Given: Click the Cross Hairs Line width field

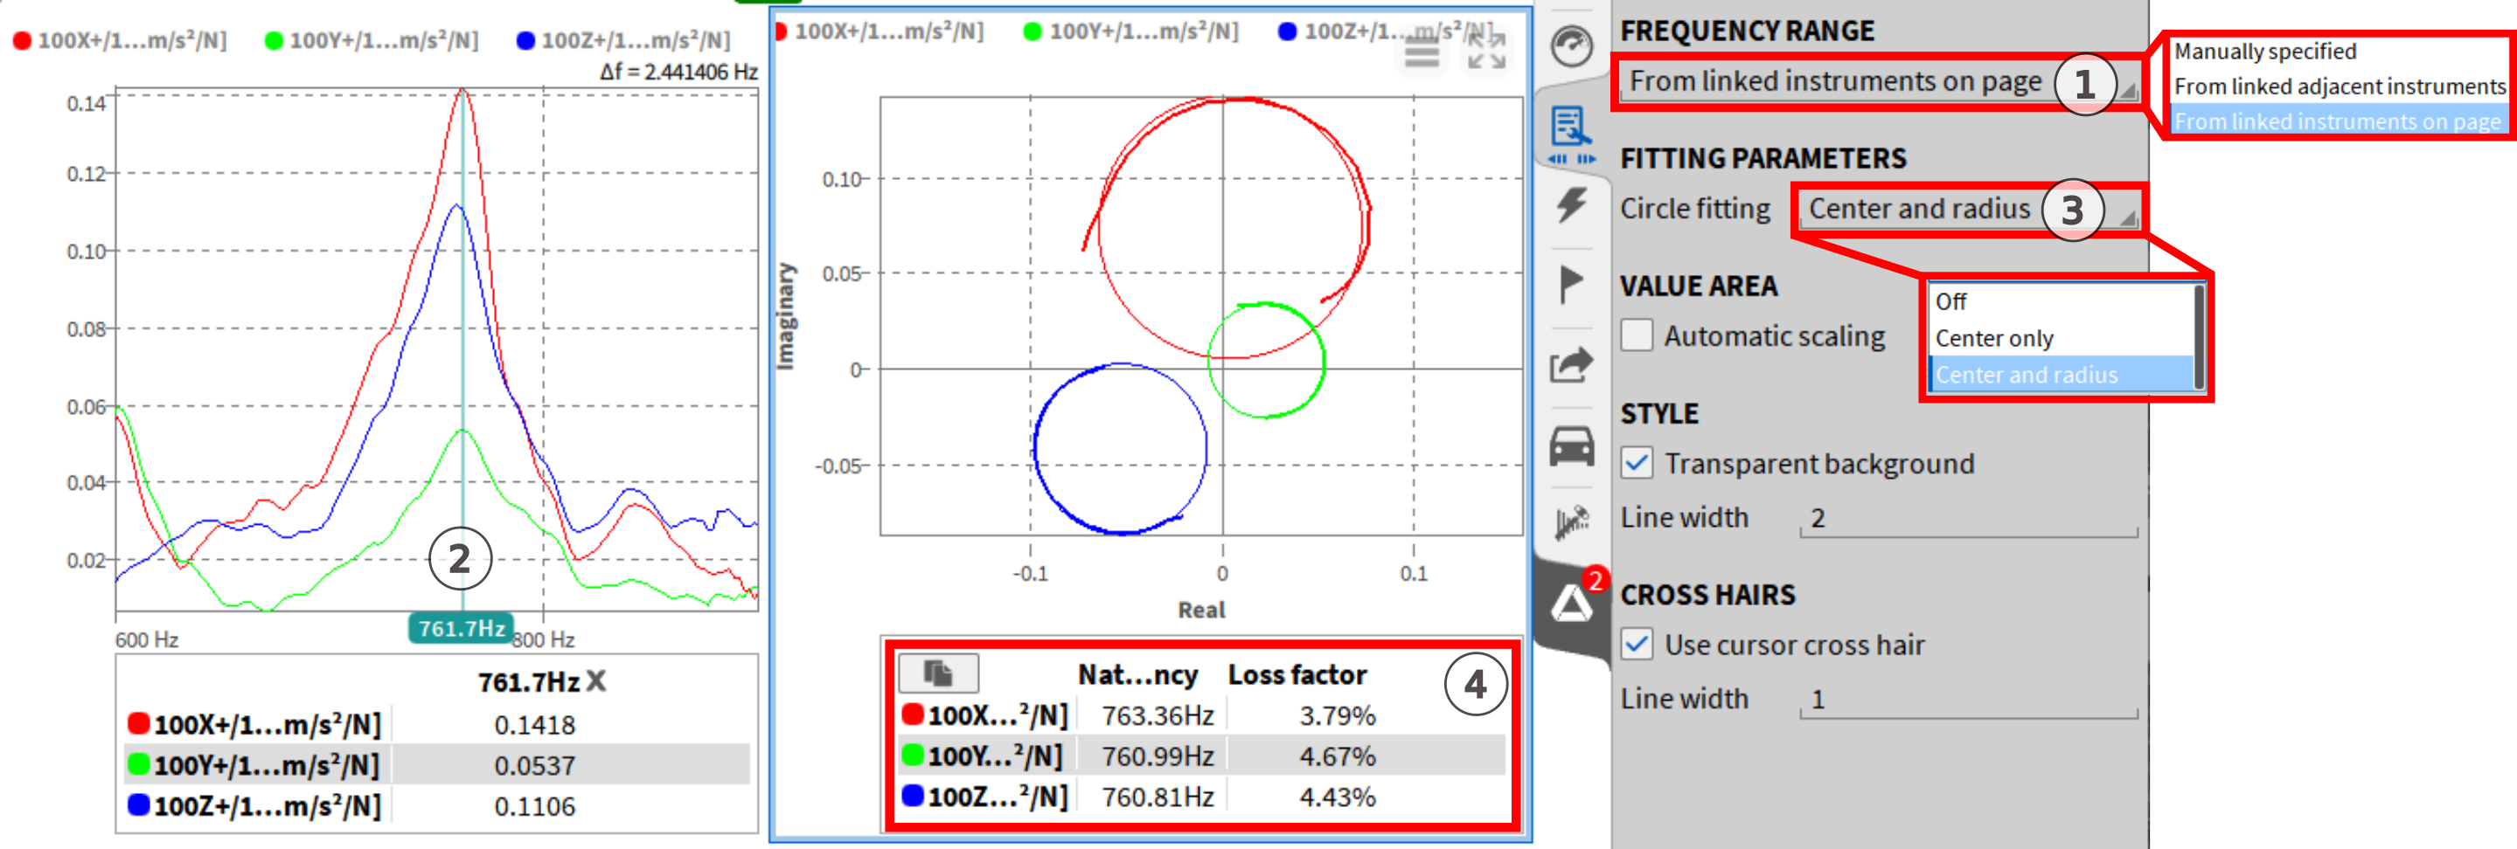Looking at the screenshot, I should click(x=1969, y=699).
